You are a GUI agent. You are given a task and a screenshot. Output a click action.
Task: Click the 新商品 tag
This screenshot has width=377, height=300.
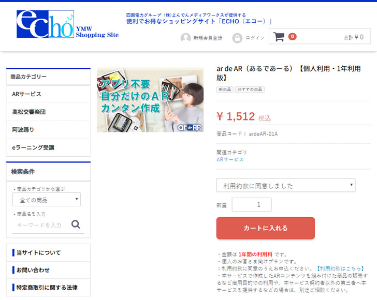coord(225,89)
